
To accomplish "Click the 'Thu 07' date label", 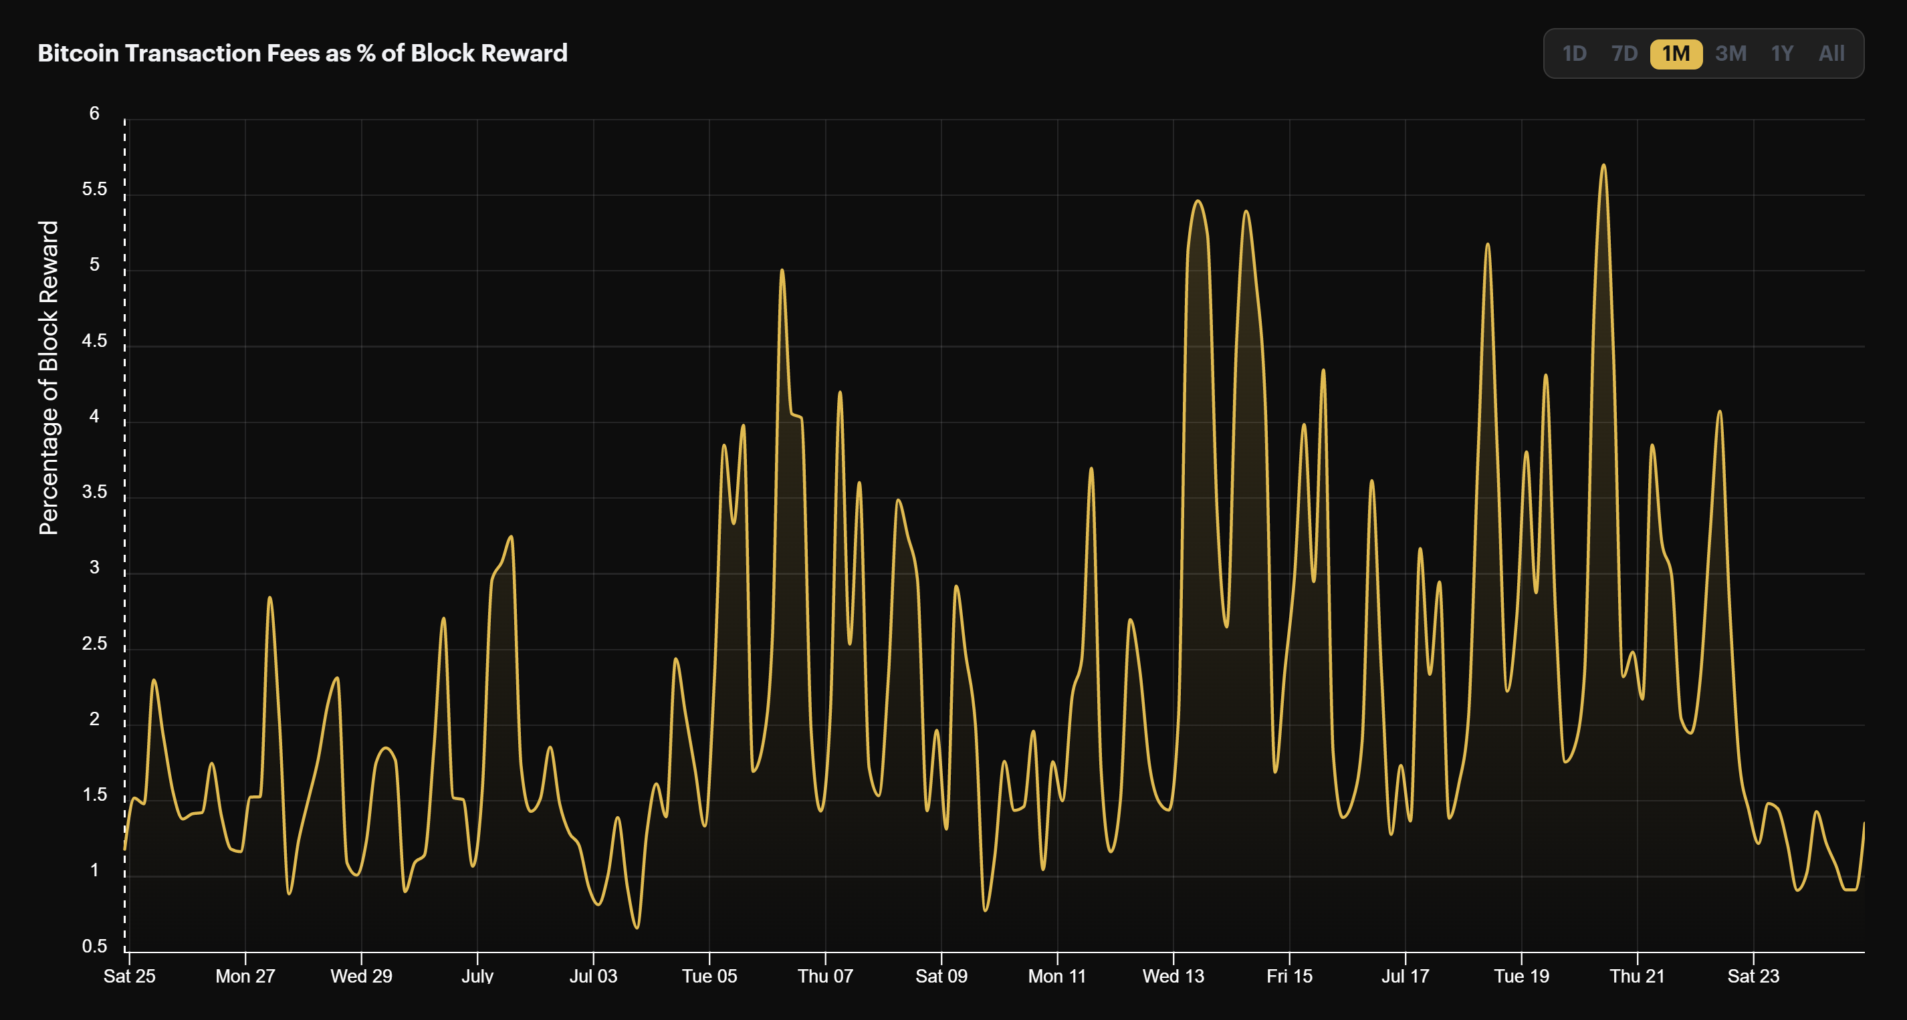I will click(x=825, y=976).
